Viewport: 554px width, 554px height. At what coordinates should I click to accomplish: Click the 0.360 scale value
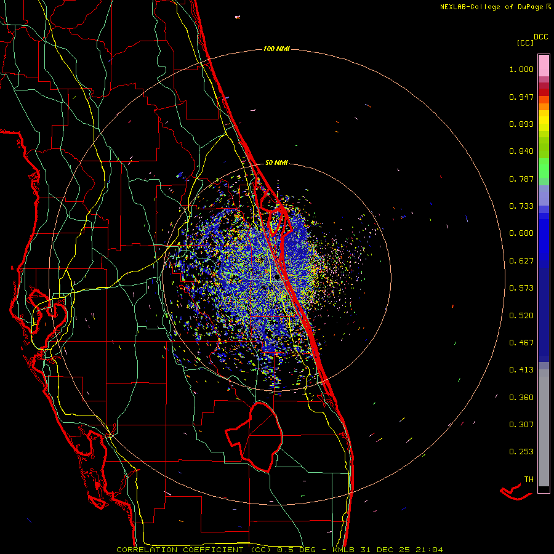(521, 398)
